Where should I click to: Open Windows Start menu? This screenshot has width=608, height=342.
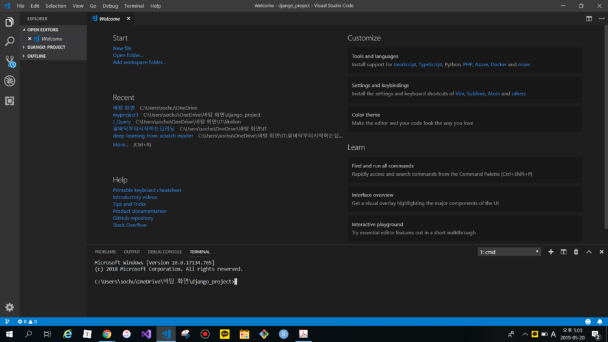coord(9,334)
